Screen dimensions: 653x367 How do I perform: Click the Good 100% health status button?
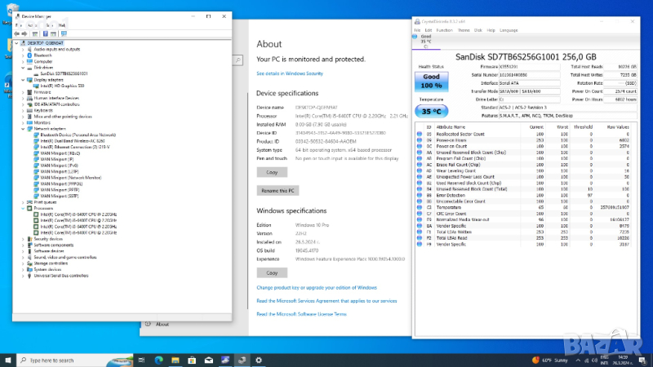(x=431, y=82)
